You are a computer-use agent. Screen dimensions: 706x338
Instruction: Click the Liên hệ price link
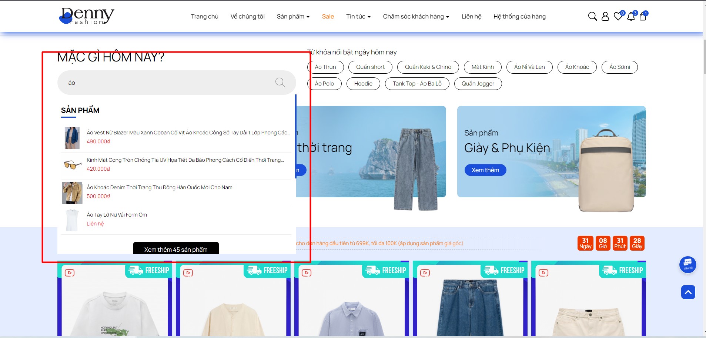95,224
